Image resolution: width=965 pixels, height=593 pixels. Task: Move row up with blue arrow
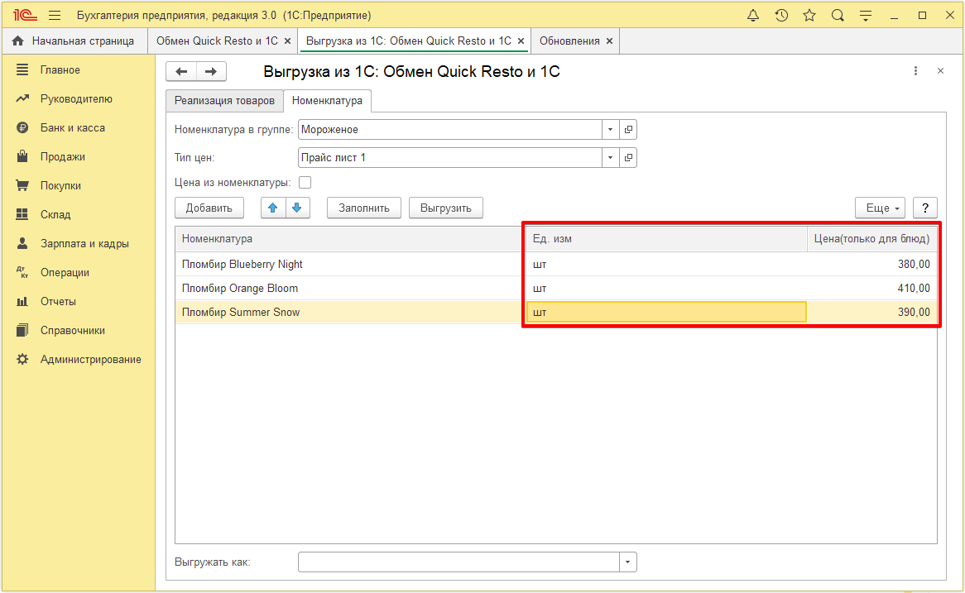pos(273,208)
